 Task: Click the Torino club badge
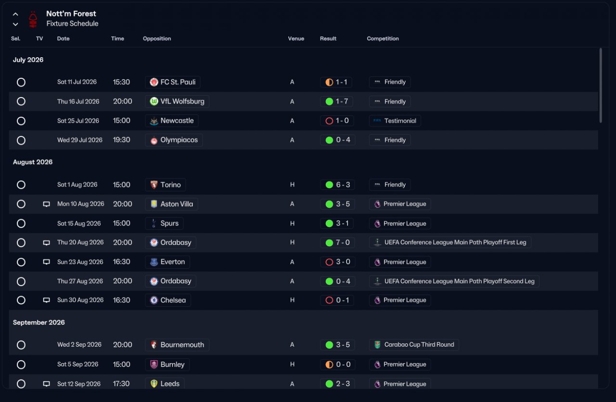[x=154, y=185]
